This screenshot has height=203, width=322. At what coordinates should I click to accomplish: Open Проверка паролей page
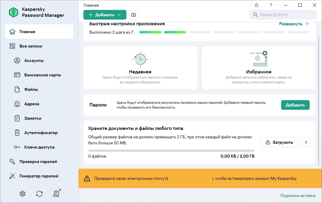pyautogui.click(x=38, y=161)
